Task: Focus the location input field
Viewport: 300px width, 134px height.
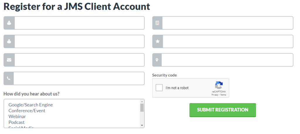Action: tap(227, 60)
